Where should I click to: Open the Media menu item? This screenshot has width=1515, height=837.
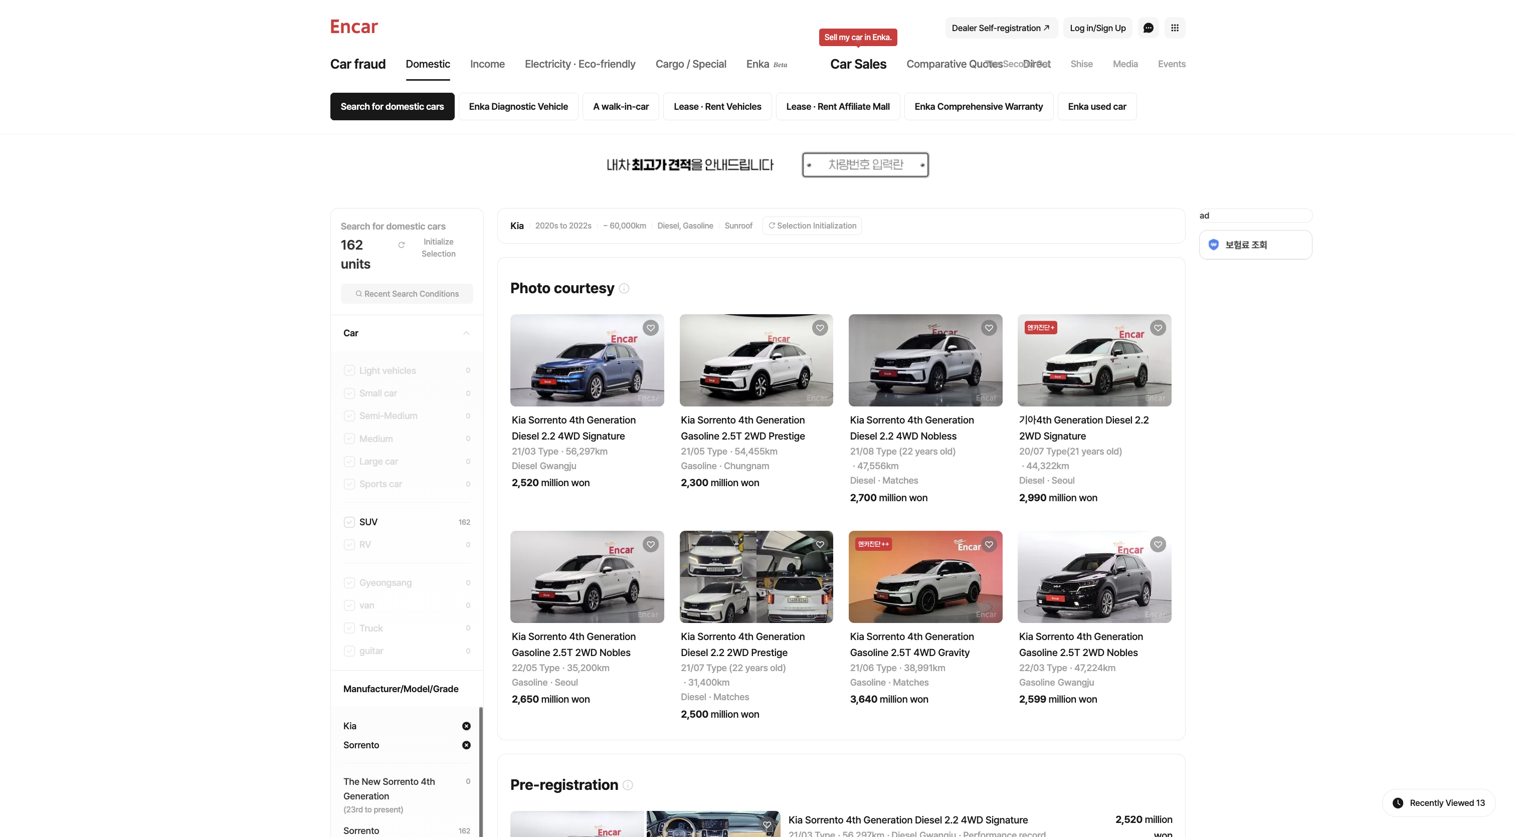coord(1125,64)
